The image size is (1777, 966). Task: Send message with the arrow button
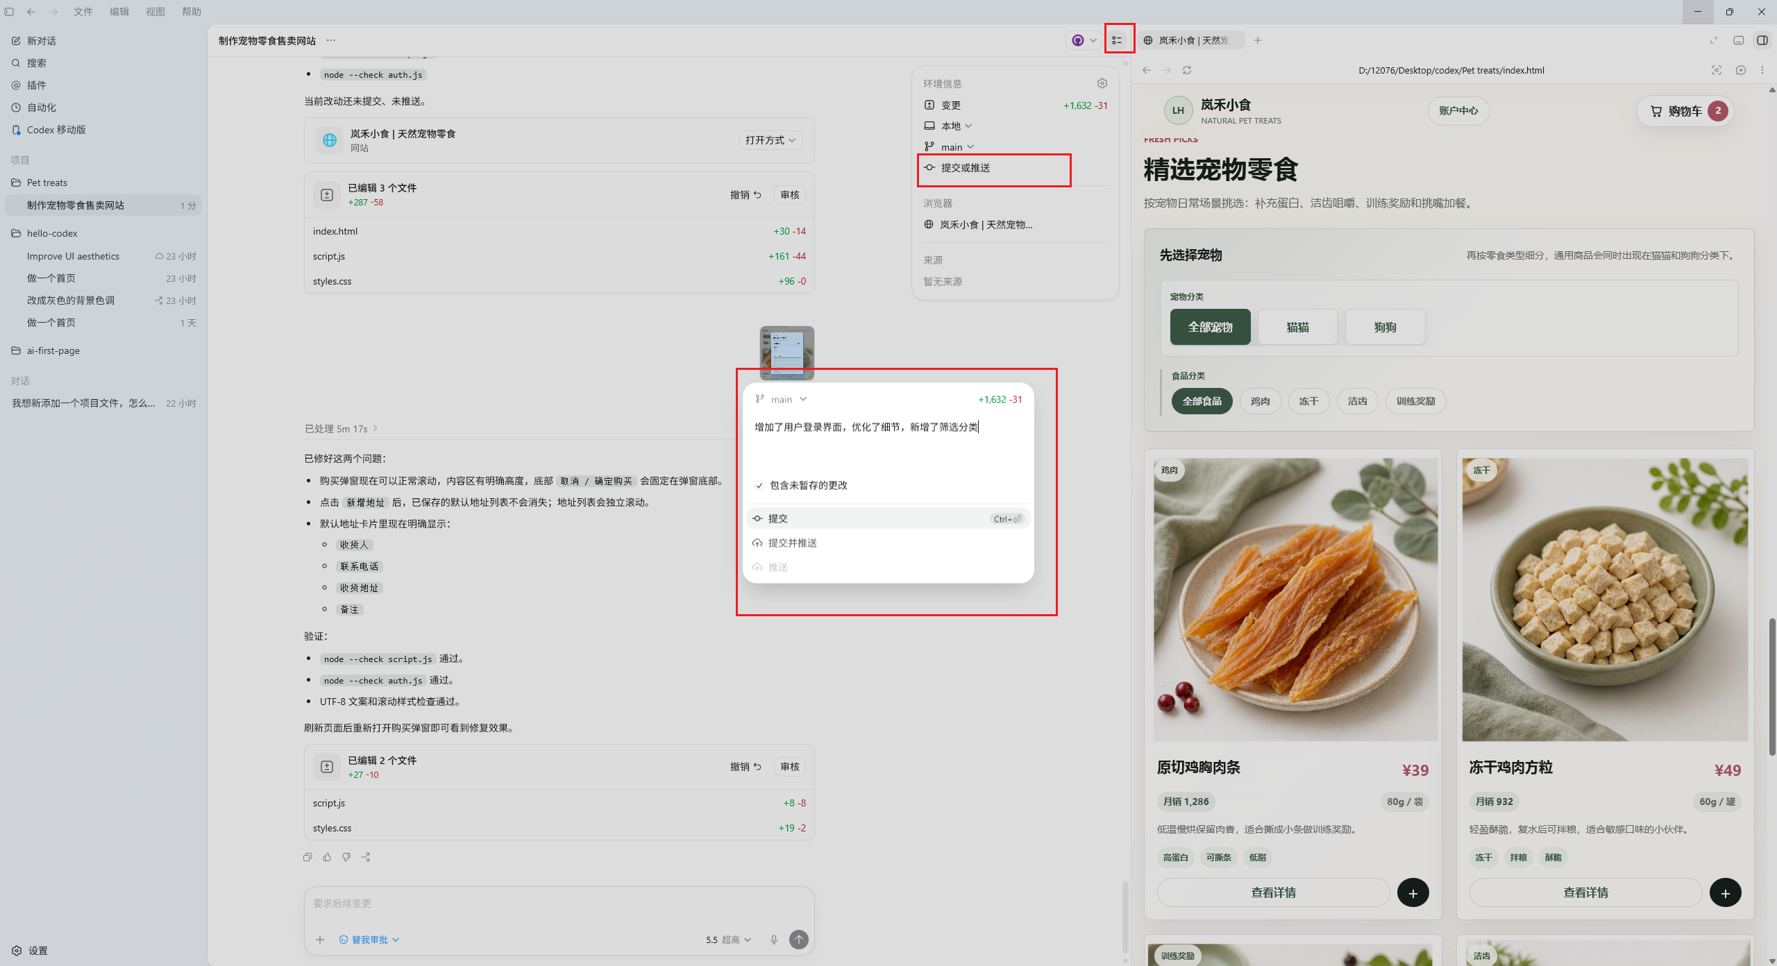click(x=799, y=940)
